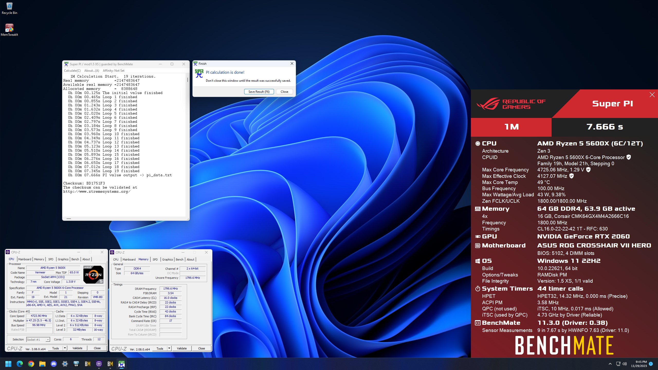Open Discord from the taskbar

tap(54, 364)
